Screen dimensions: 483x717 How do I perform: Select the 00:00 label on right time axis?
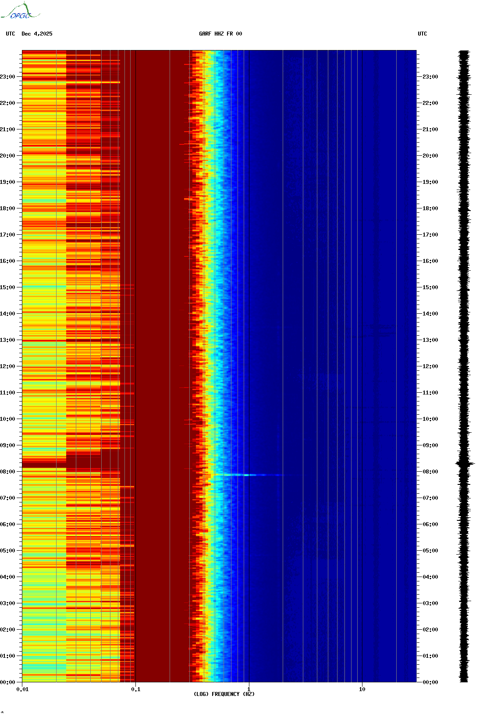(x=430, y=682)
